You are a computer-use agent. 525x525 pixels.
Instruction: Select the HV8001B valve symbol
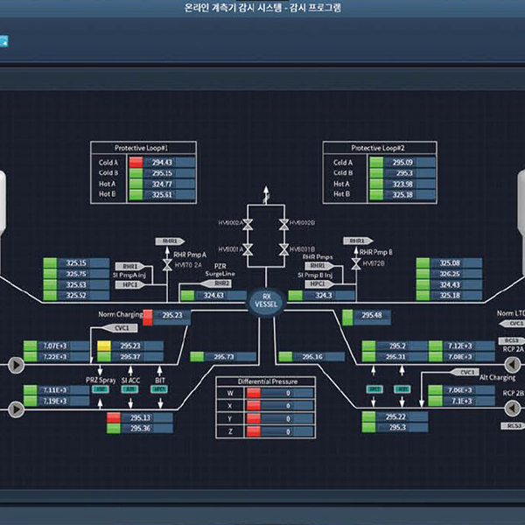point(283,250)
